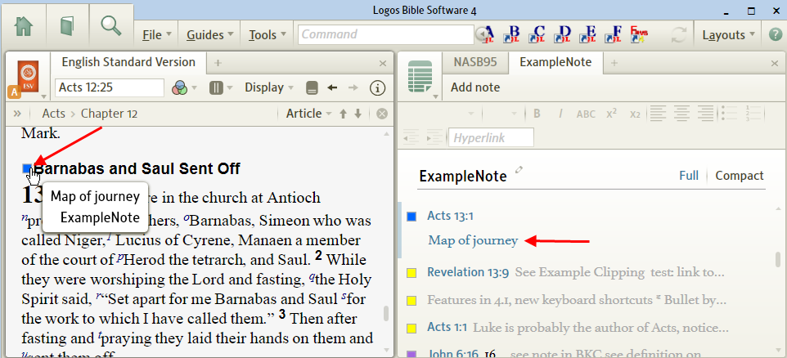This screenshot has height=358, width=787.
Task: Click the blue note marker beside Barnabas heading
Action: (27, 169)
